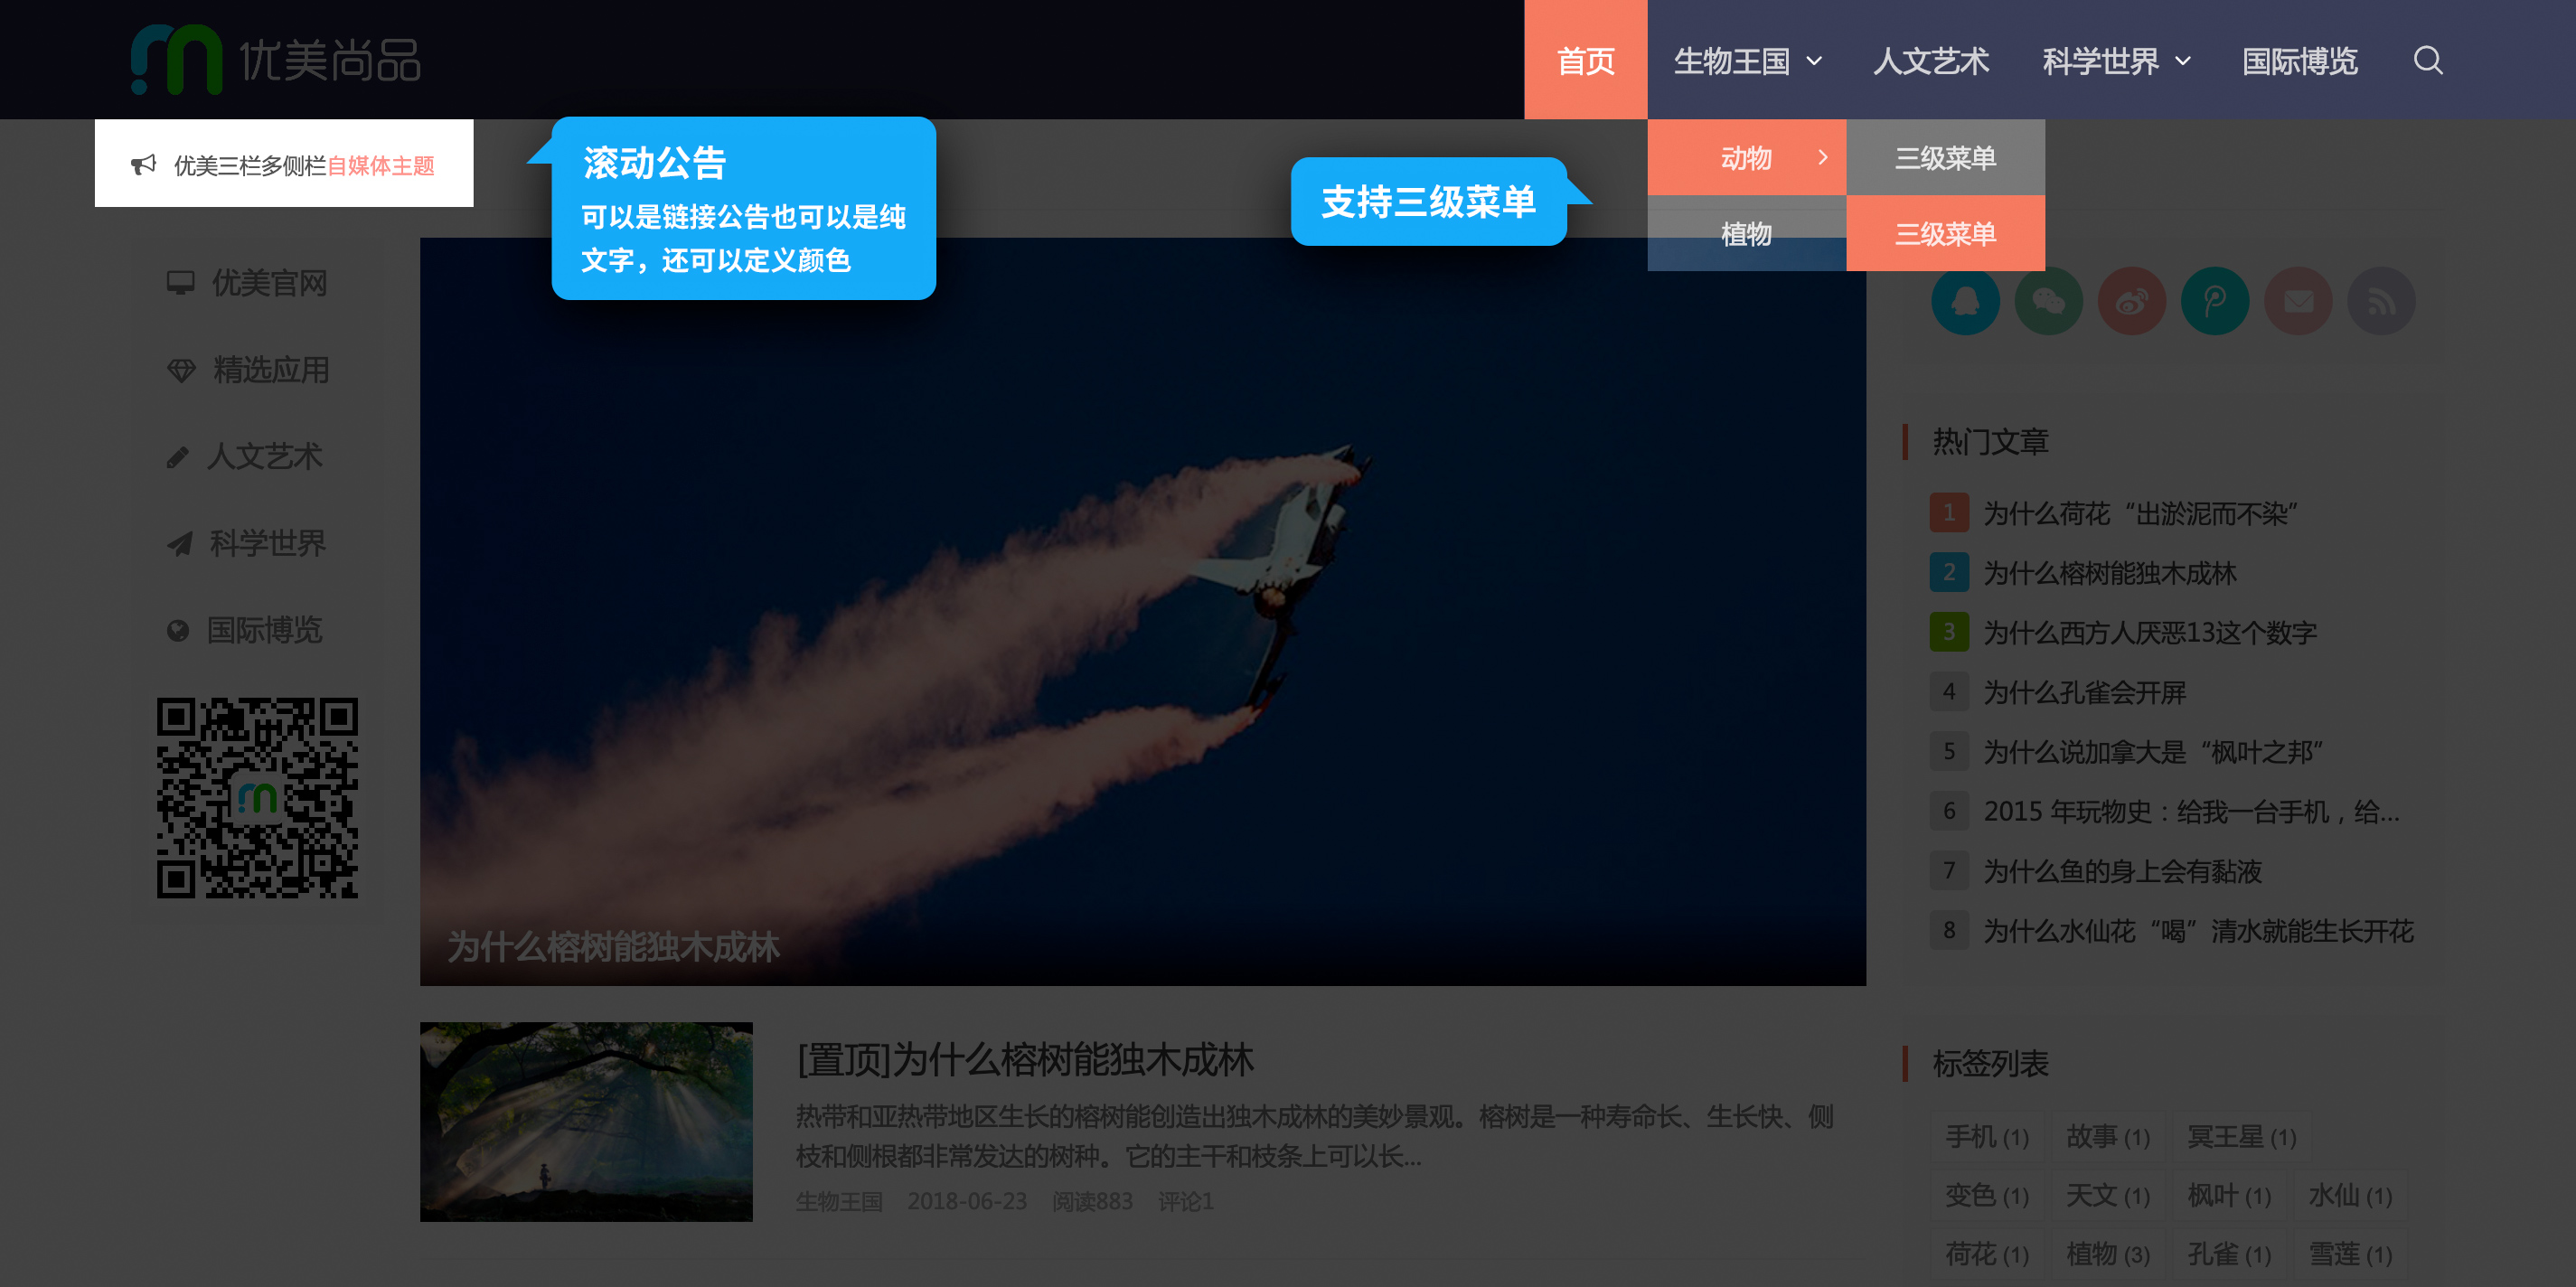2576x1287 pixels.
Task: Click the diamond icon beside 精选应用
Action: click(181, 370)
